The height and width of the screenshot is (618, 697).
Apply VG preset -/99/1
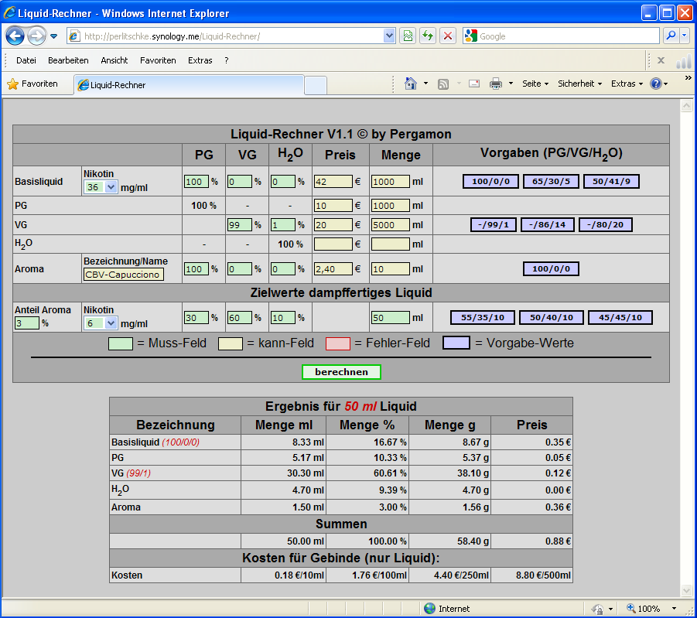[x=493, y=224]
